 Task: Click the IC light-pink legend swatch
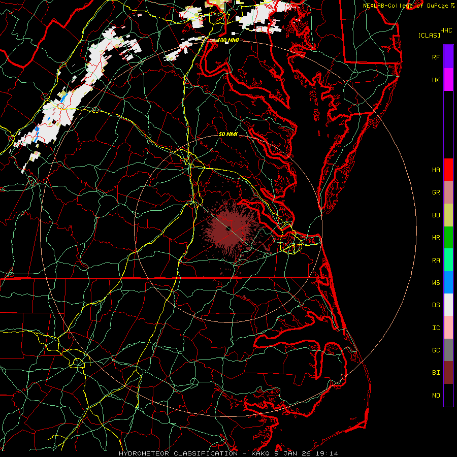[448, 328]
